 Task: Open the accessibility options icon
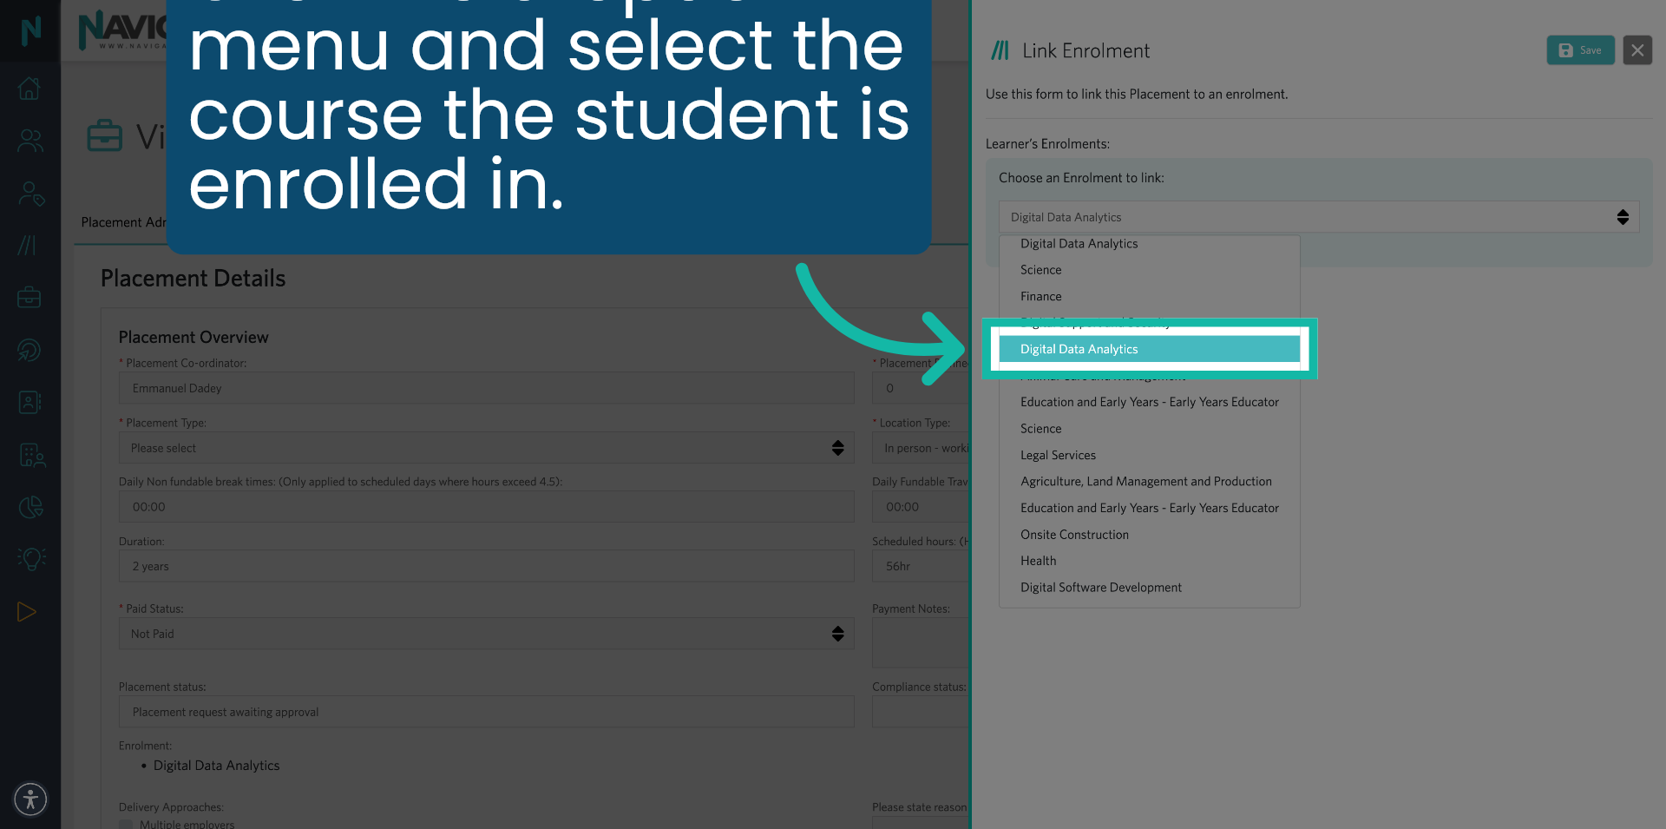pos(30,799)
